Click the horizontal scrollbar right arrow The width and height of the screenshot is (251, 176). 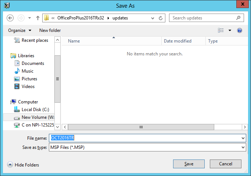245,127
